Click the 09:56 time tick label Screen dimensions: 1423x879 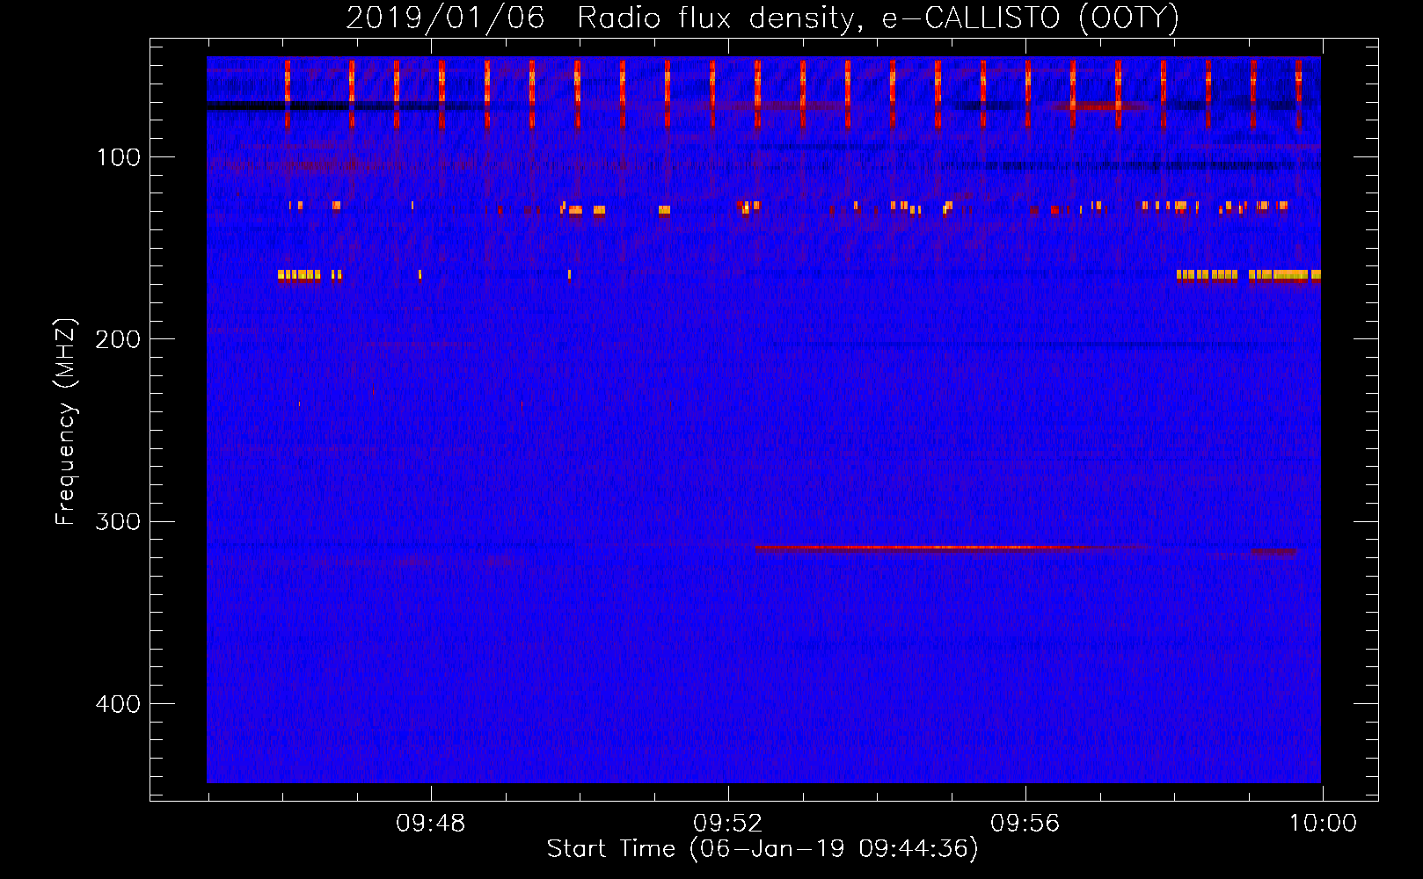click(1025, 824)
